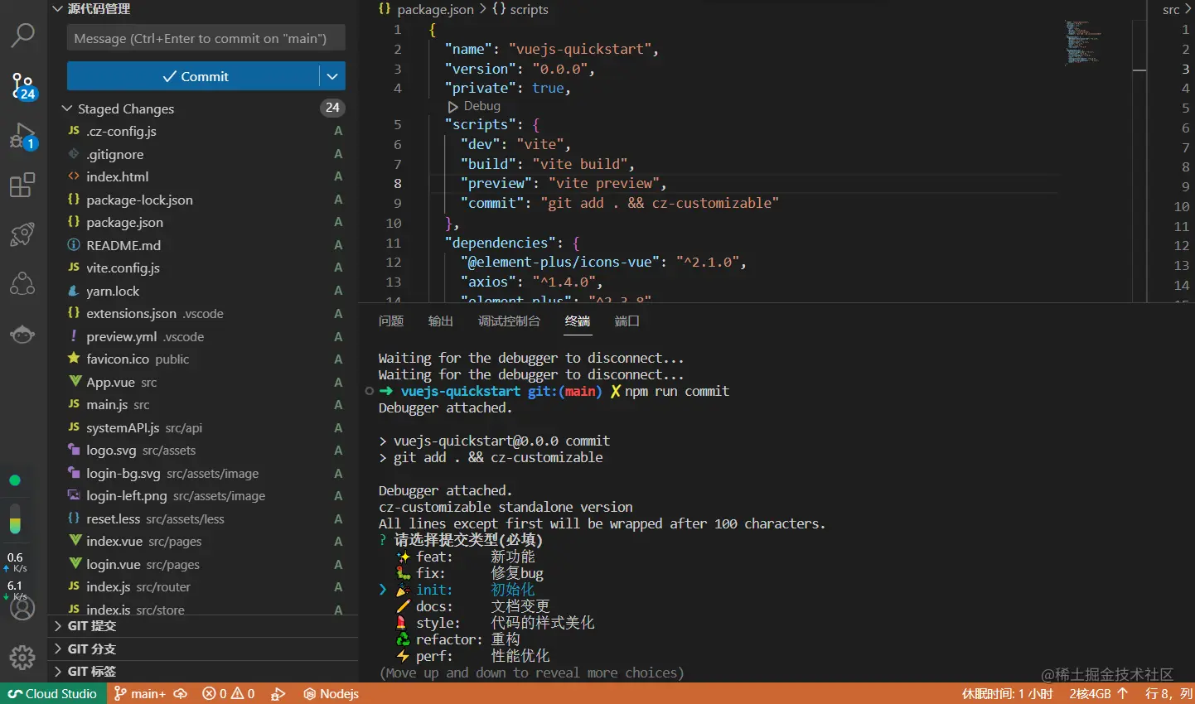Select 'init: 初始化' option in terminal
1195x704 pixels.
467,590
